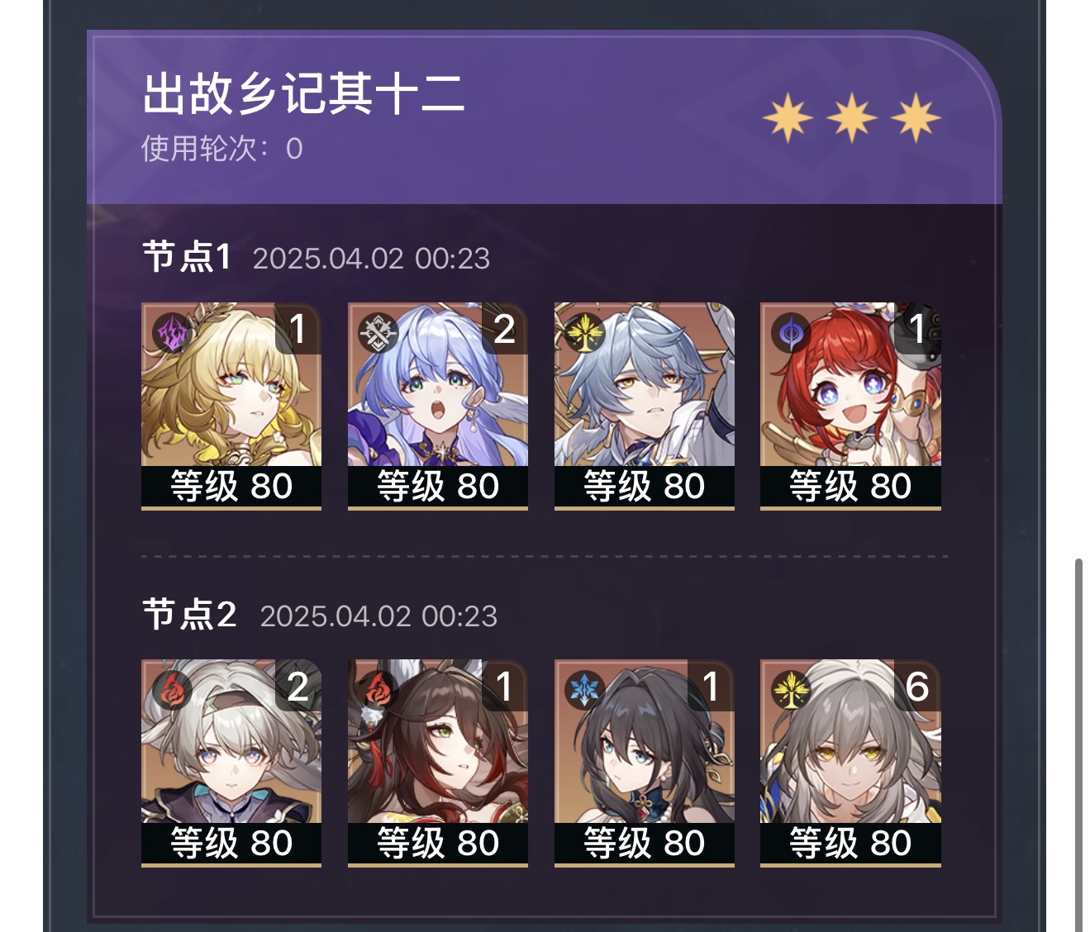Open the blonde character portrait in 节点1

pos(231,407)
